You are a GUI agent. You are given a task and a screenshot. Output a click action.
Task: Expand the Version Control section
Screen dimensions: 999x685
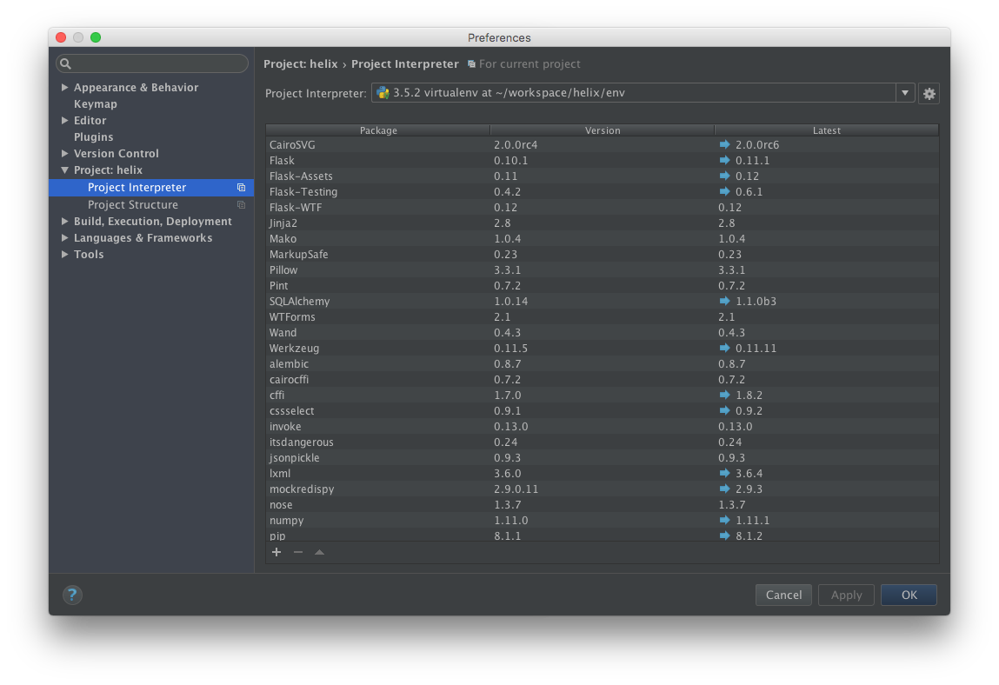tap(64, 154)
